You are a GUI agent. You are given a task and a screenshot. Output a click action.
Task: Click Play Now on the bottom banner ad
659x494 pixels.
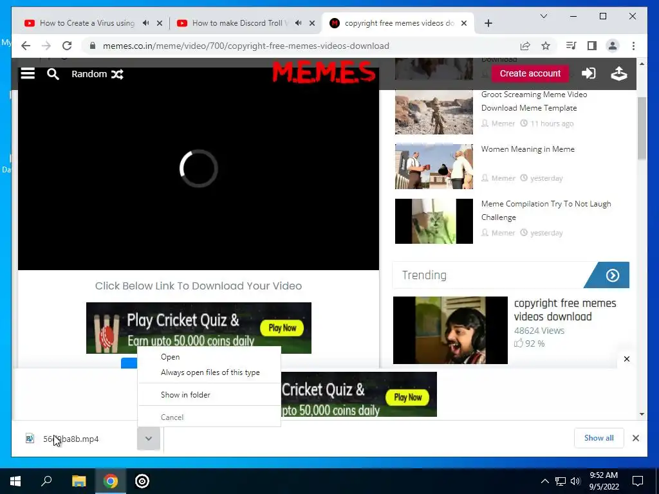[x=407, y=398]
